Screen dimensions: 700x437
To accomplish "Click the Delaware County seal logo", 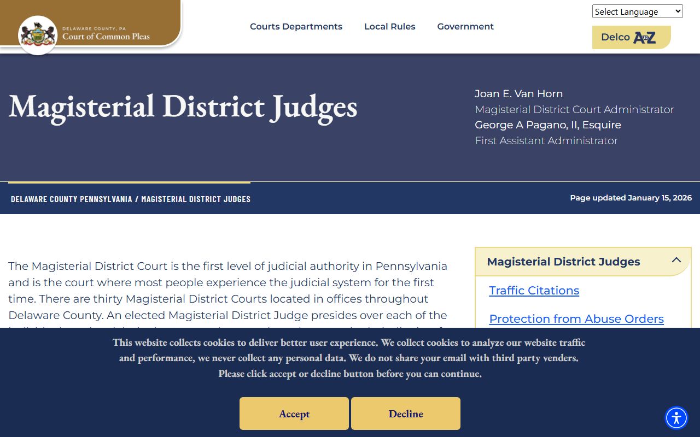I will 38,35.
